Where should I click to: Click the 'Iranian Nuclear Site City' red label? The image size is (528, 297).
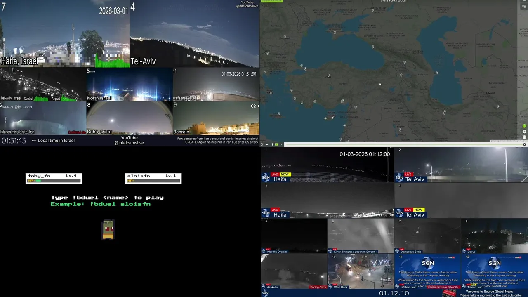tap(443, 287)
